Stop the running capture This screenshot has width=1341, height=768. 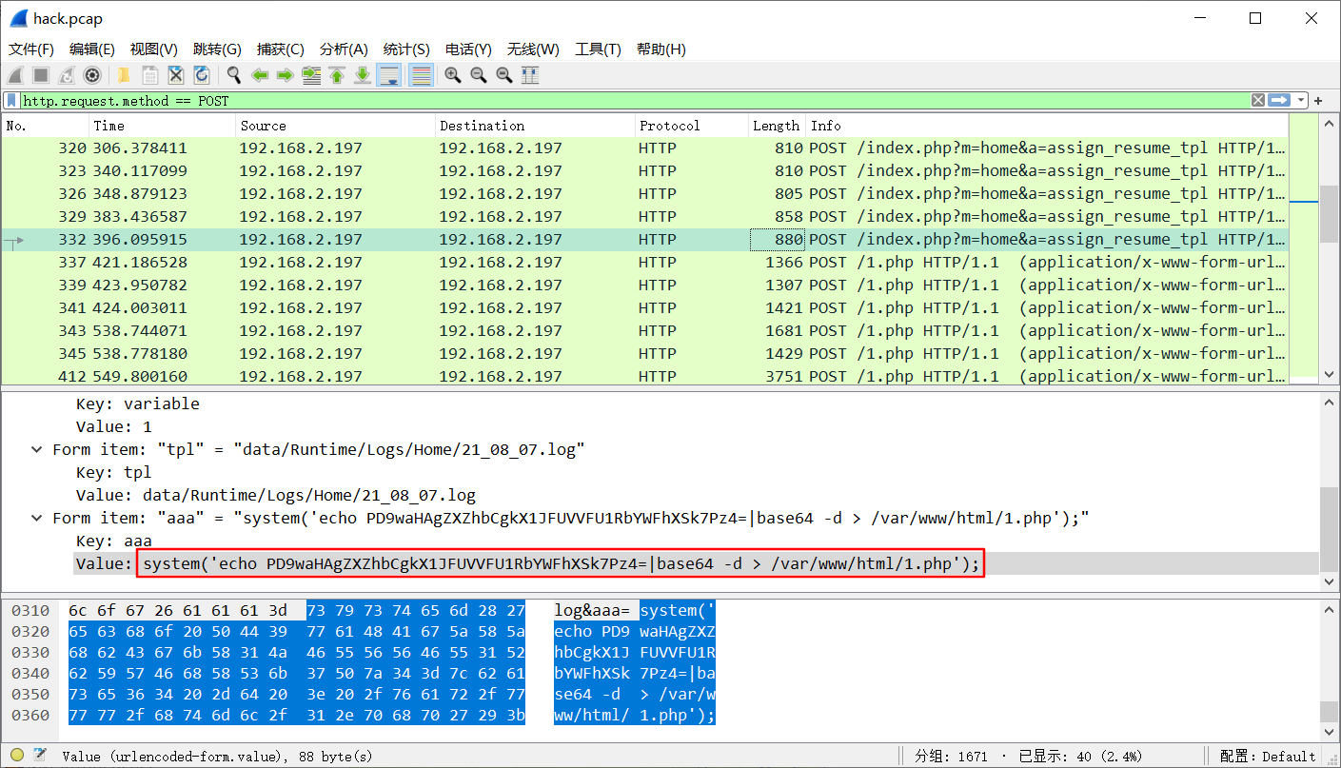(41, 75)
